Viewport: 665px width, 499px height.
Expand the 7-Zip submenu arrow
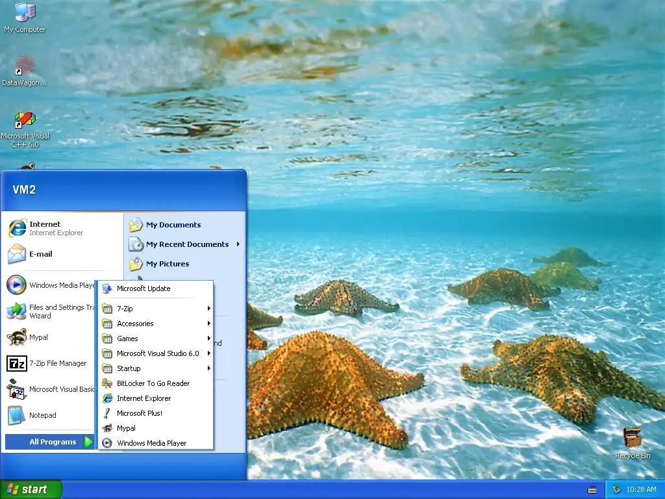point(208,309)
